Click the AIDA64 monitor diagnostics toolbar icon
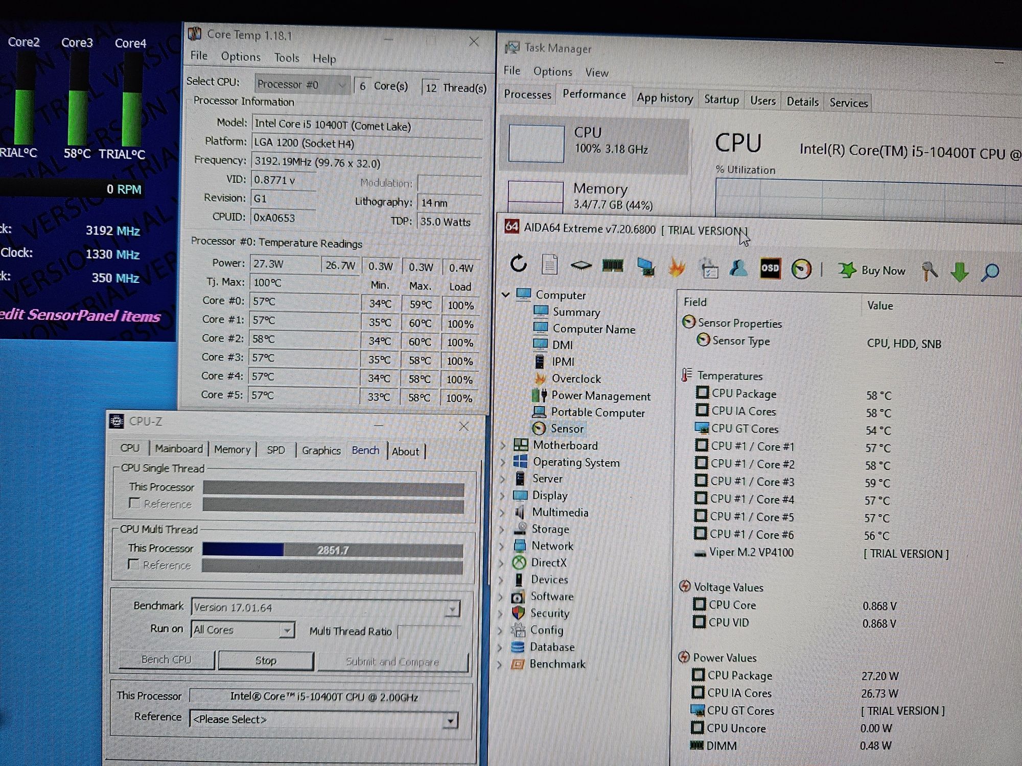This screenshot has width=1022, height=766. [645, 267]
